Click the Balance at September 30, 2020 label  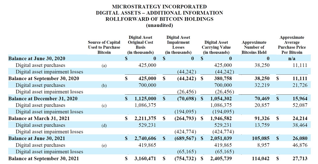pyautogui.click(x=43, y=79)
